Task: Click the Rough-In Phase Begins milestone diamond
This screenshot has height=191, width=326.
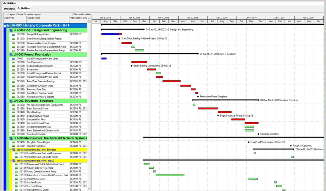Action: click(x=249, y=142)
